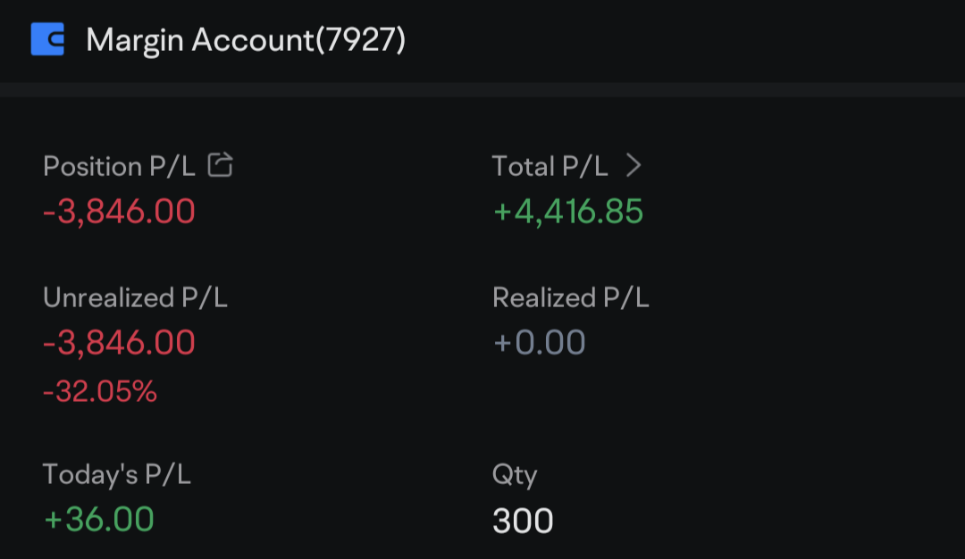Expand Total P/L chevron arrow
Viewport: 965px width, 559px height.
[634, 165]
